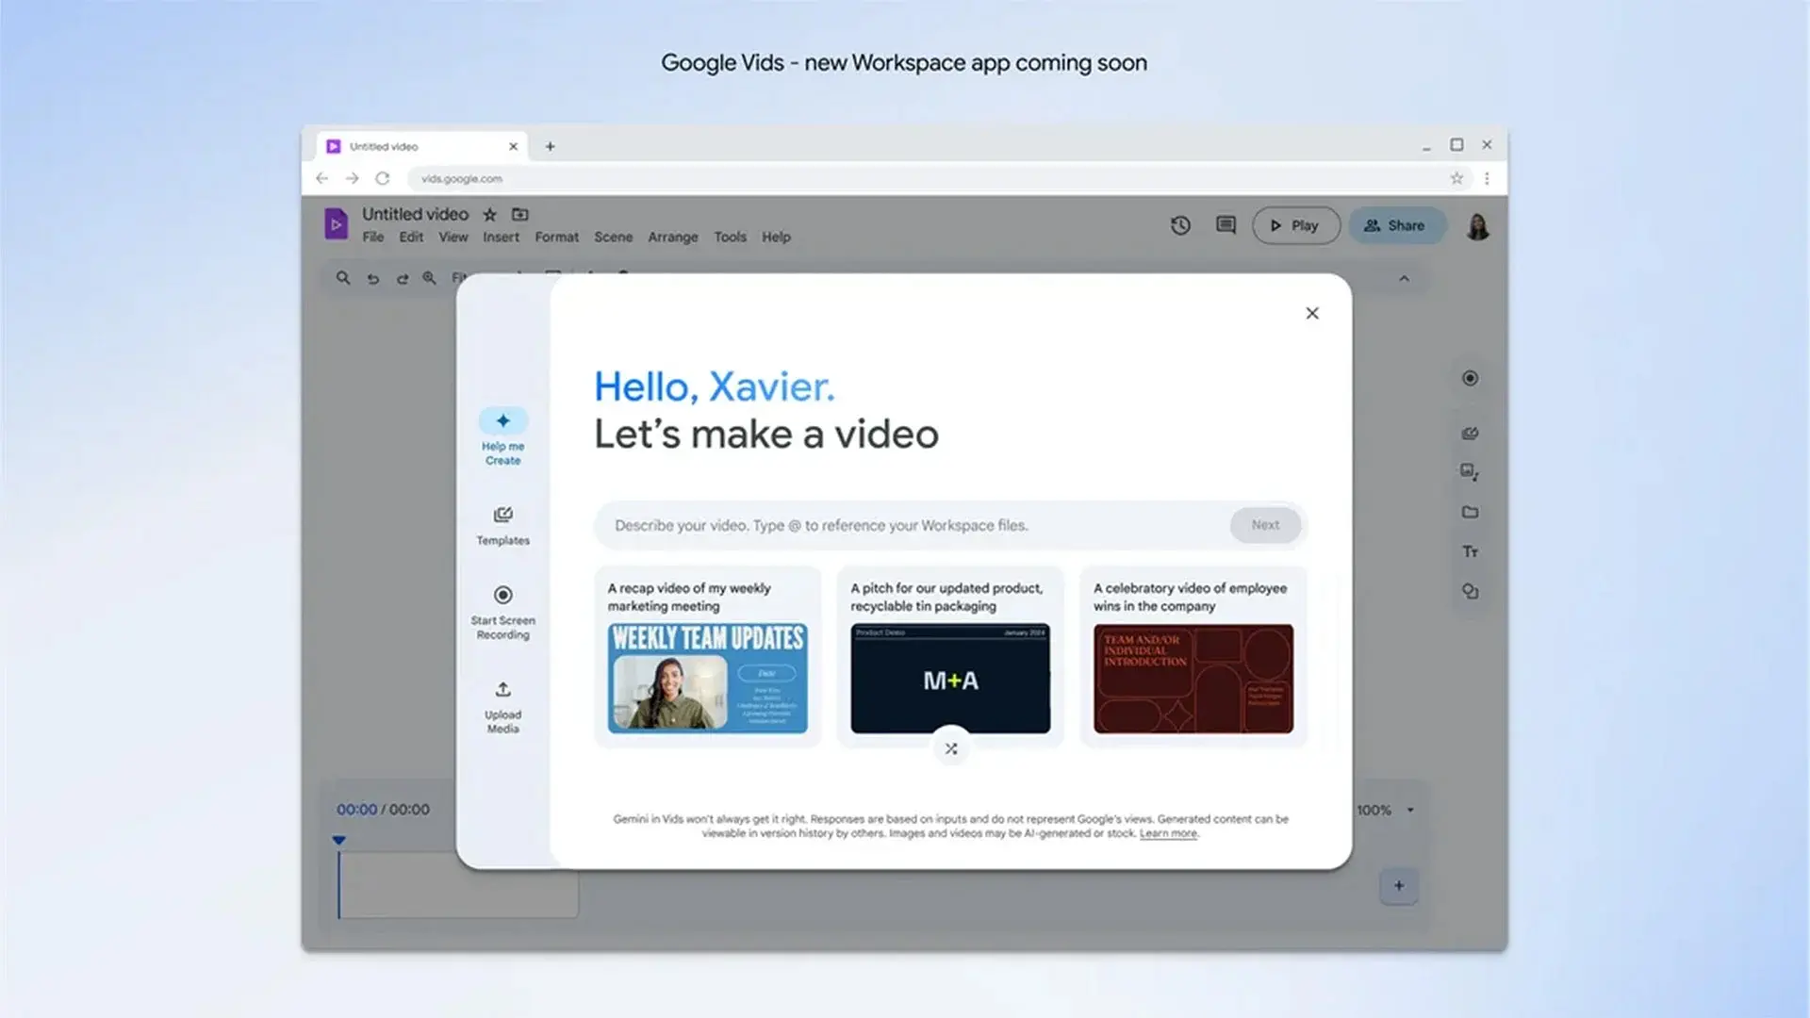
Task: Click the Next button in dialog
Action: pos(1264,524)
